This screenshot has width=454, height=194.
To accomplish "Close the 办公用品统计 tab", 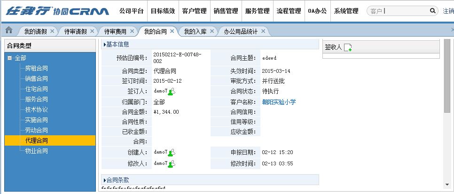I will (x=263, y=31).
